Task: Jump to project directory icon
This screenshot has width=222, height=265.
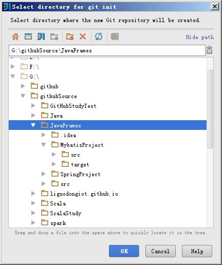Action: click(x=41, y=36)
